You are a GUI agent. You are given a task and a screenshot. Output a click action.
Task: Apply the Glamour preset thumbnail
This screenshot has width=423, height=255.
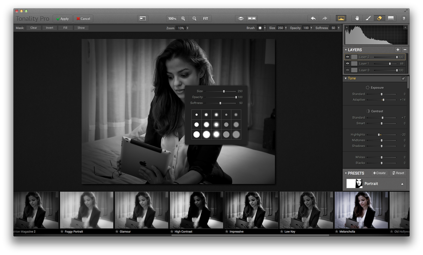point(142,210)
